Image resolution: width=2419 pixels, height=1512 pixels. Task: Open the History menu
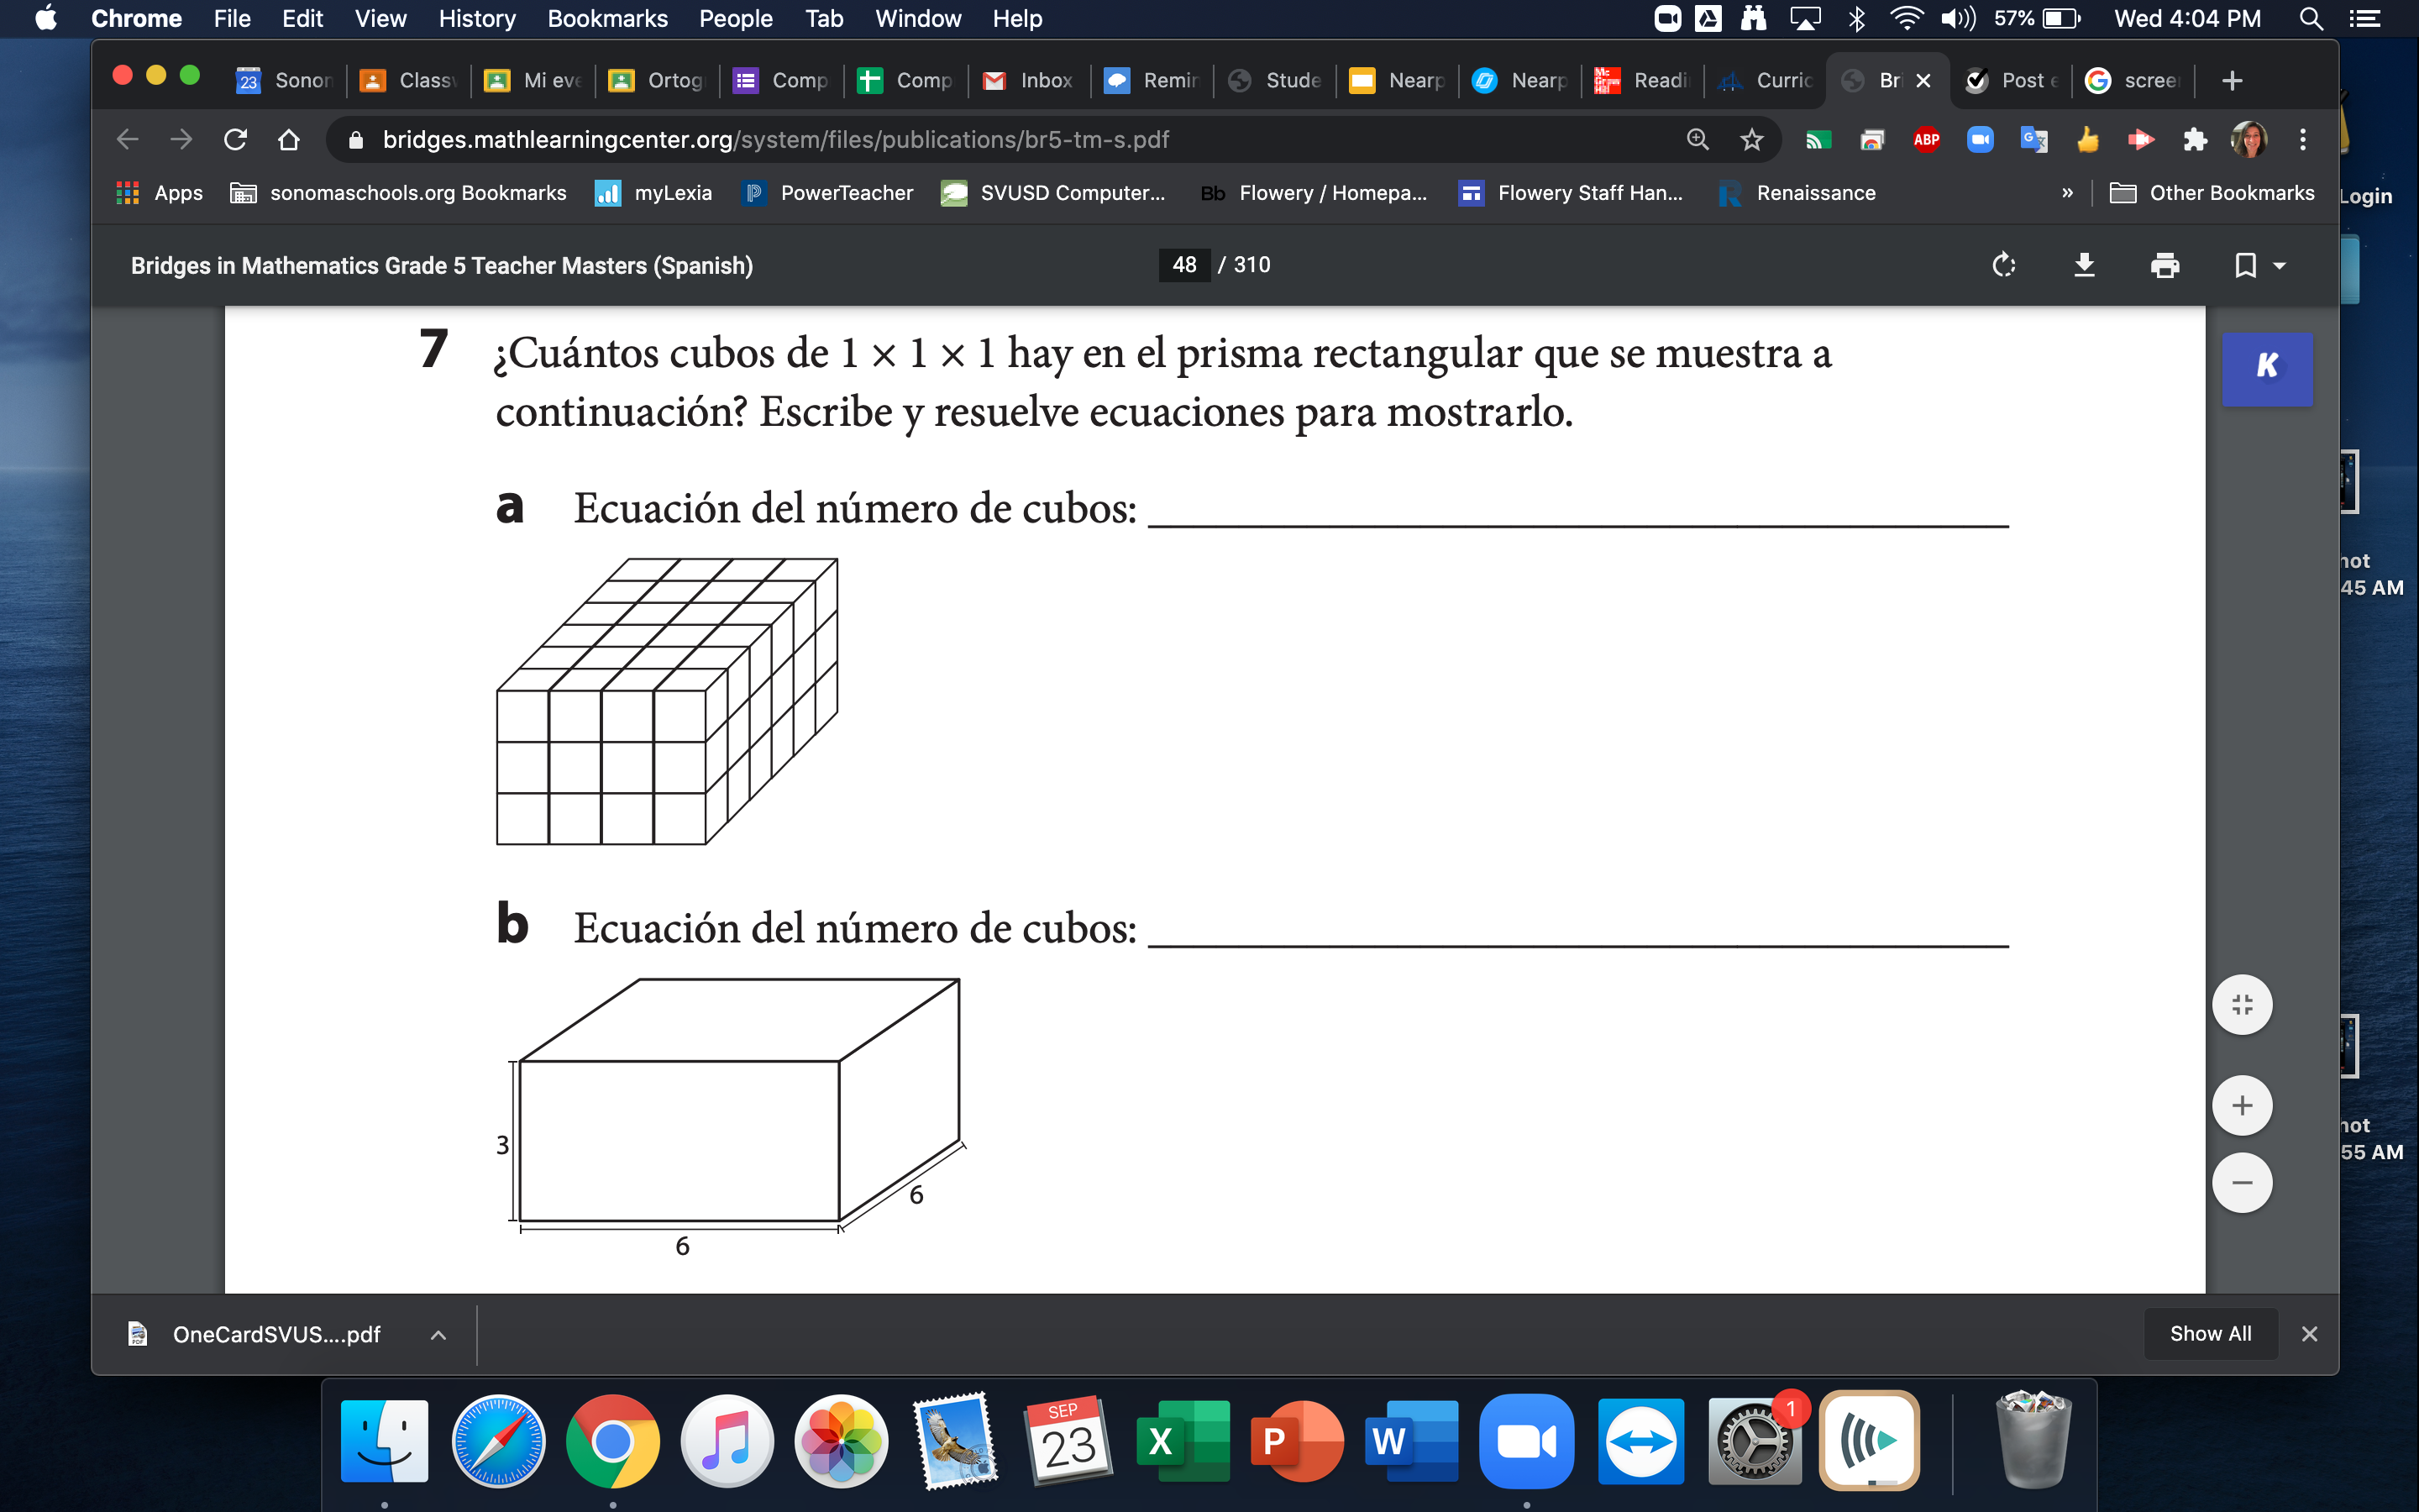[477, 18]
